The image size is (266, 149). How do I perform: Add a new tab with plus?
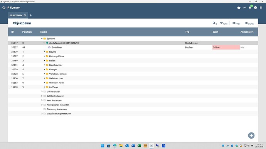pyautogui.click(x=30, y=15)
